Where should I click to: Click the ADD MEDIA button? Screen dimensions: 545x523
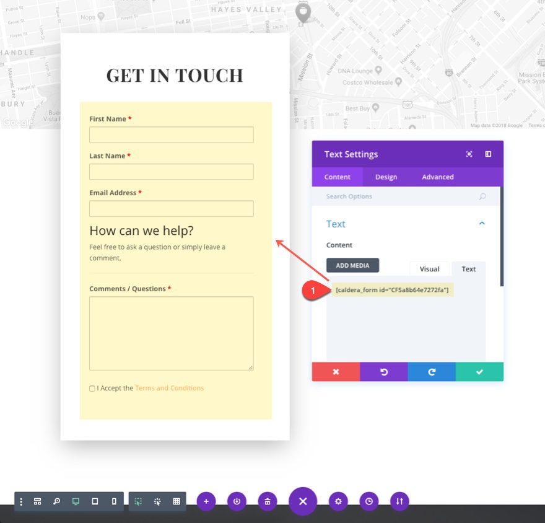(352, 265)
